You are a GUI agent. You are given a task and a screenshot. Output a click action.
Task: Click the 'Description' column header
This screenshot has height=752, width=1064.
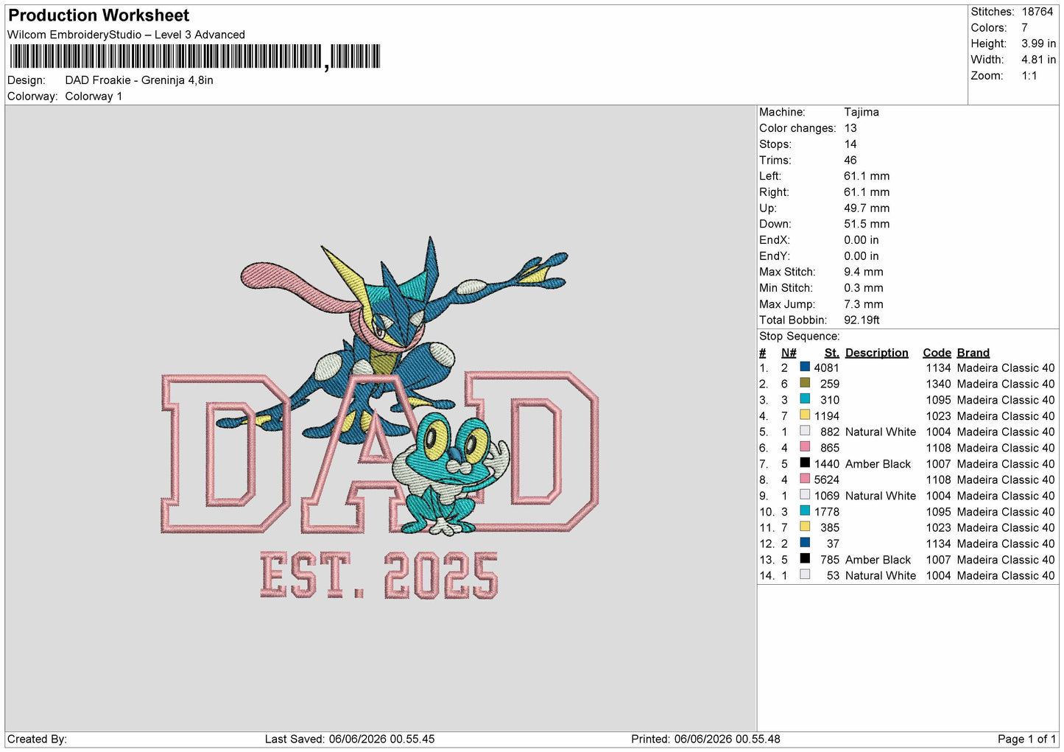[876, 353]
